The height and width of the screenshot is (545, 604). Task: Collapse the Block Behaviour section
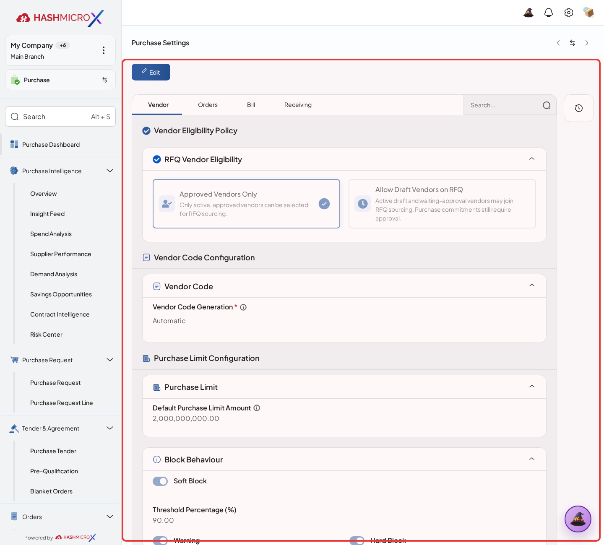[x=532, y=459]
